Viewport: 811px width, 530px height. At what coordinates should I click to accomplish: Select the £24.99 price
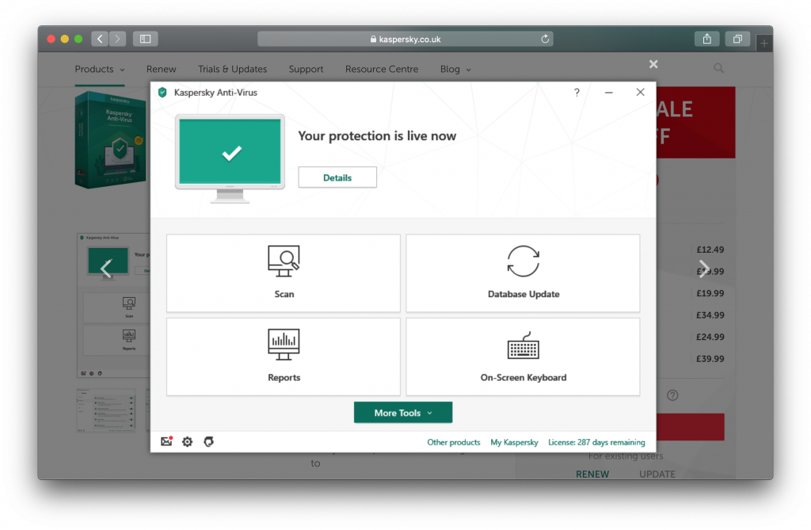click(710, 337)
